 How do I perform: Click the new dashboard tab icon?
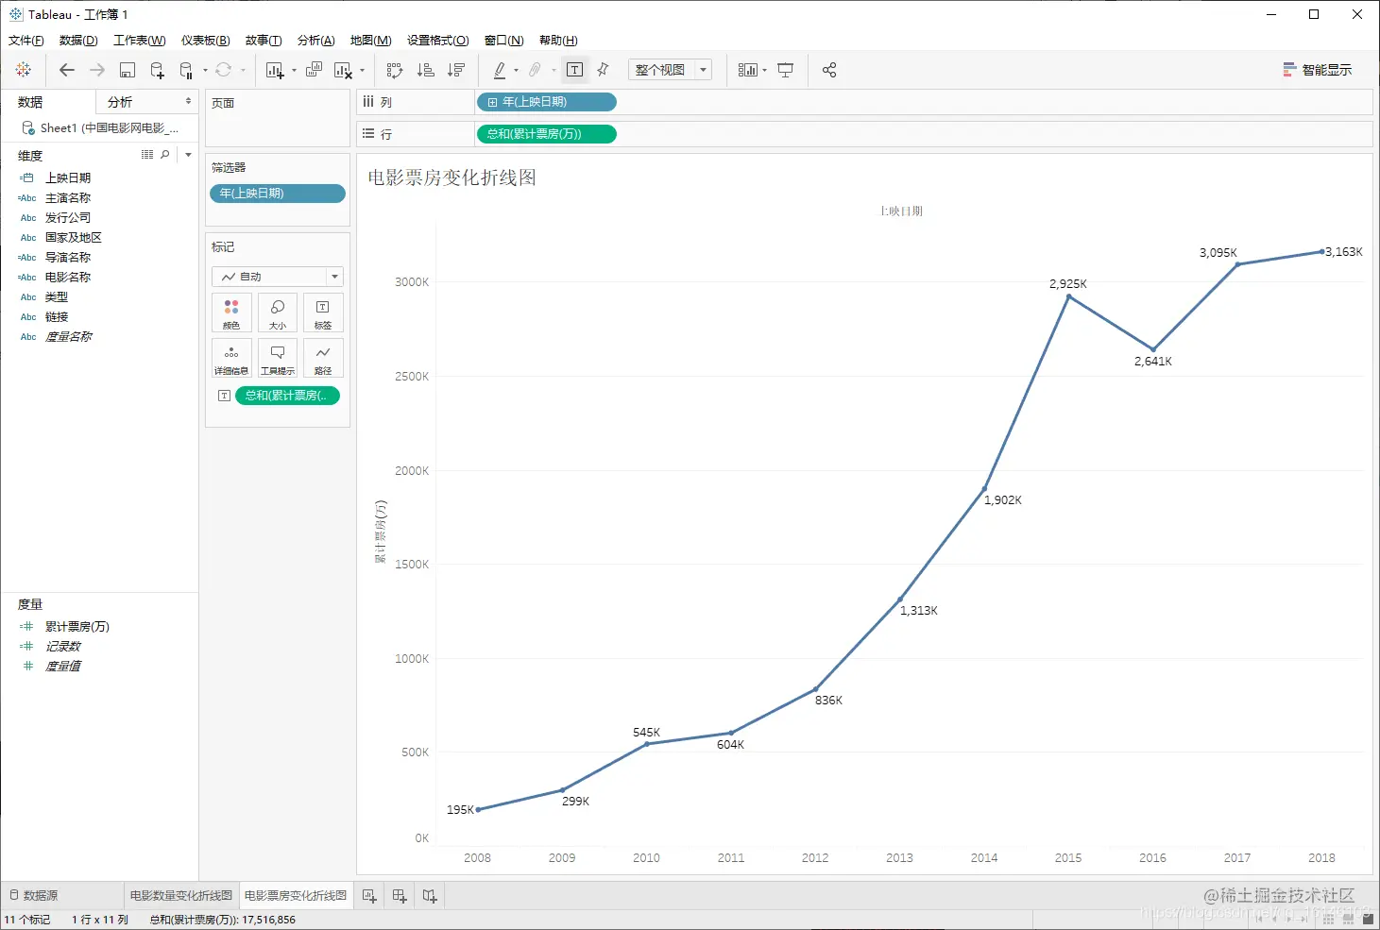(400, 896)
